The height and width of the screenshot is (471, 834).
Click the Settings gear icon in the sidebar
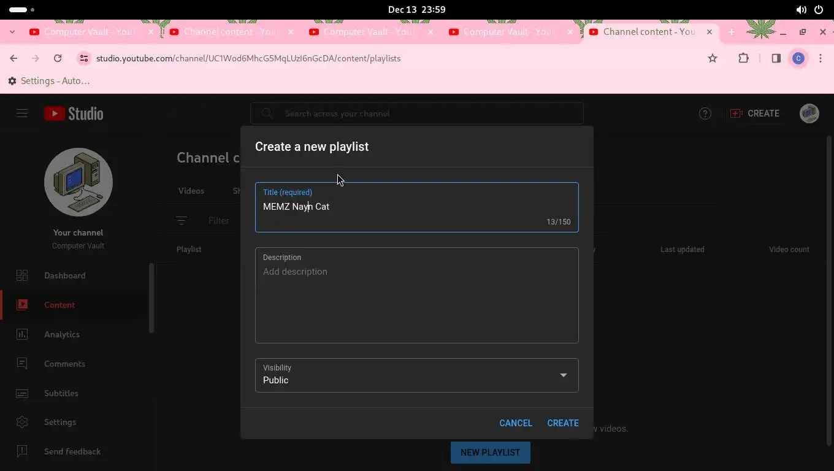click(x=22, y=422)
